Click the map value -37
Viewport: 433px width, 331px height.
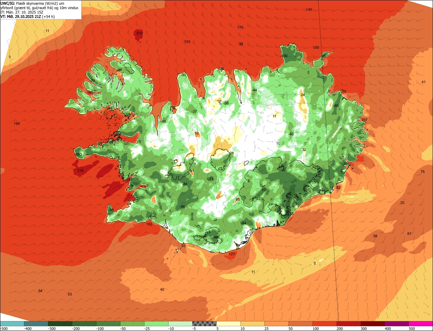coord(194,111)
